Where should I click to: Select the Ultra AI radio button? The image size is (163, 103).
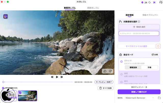point(121,61)
